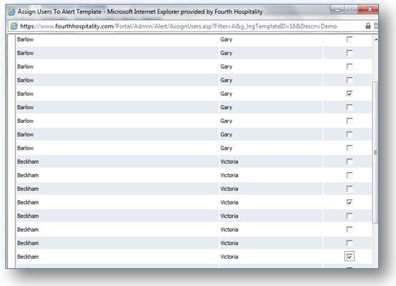
Task: Tick the checkbox in the last Barlow Gary row
Action: click(x=350, y=148)
